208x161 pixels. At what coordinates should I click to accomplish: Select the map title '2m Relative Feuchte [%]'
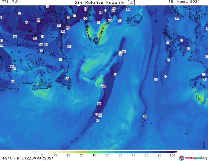pos(105,3)
